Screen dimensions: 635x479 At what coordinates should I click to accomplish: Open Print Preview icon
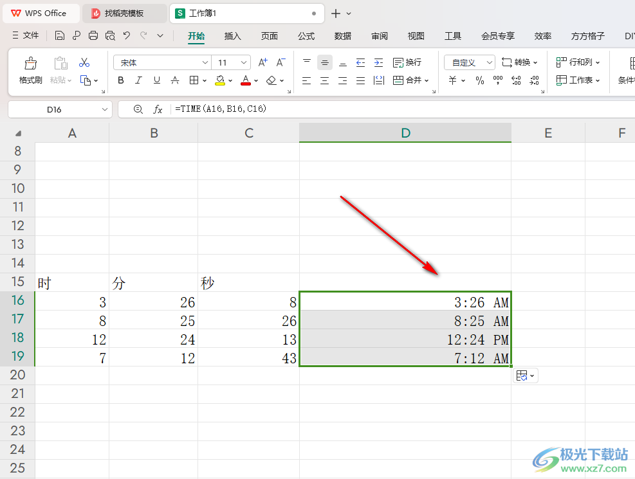coord(110,36)
